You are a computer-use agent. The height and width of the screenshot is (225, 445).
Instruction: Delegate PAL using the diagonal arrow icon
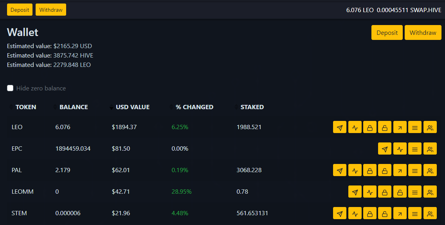[400, 170]
